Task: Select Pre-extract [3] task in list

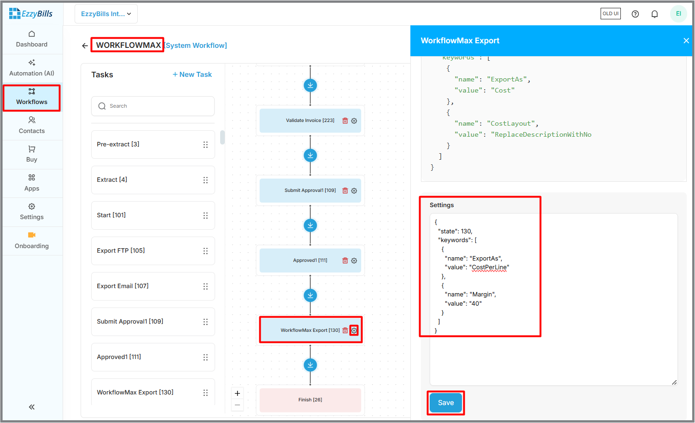Action: click(x=153, y=145)
